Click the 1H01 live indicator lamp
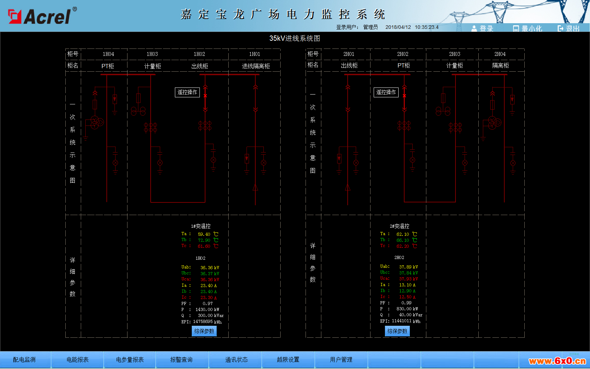Viewport: 590px width, 369px height. (263, 163)
